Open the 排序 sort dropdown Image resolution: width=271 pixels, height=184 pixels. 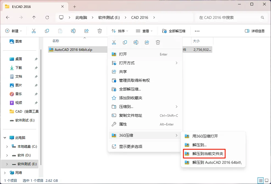point(120,31)
